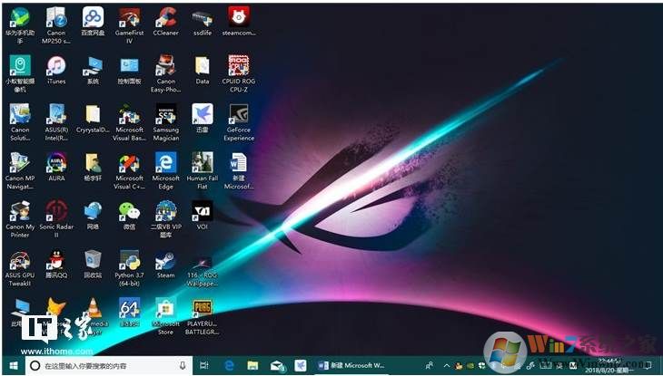Launch Microsoft Edge from the desktop
Viewport: 663px width, 376px height.
(165, 163)
